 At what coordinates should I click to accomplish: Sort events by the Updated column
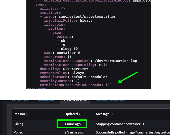coord(73,114)
